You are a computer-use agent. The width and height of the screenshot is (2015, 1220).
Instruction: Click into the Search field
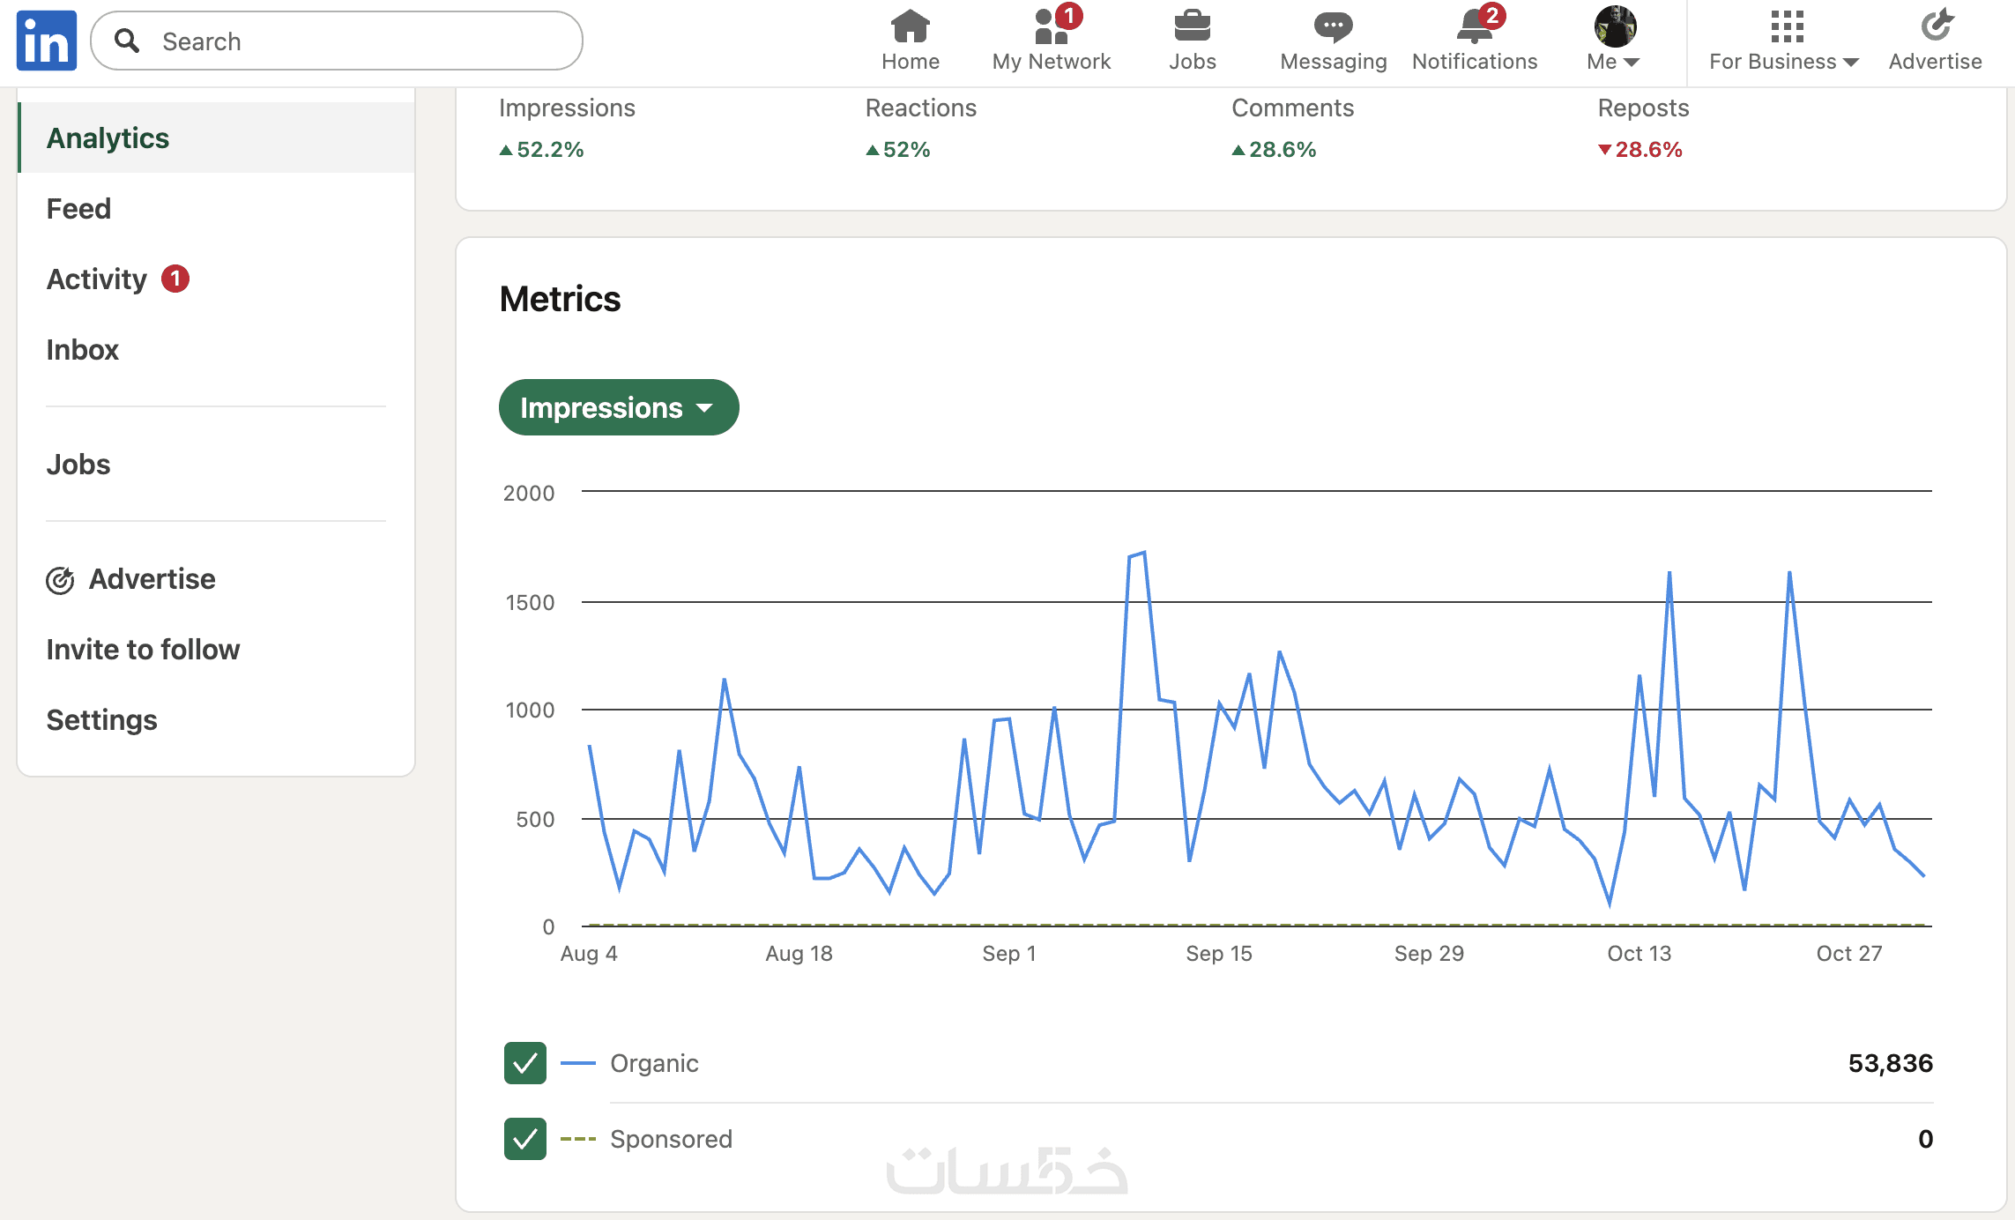[353, 41]
